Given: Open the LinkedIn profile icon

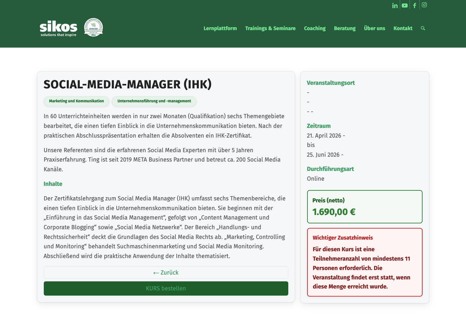Looking at the screenshot, I should click(x=395, y=6).
